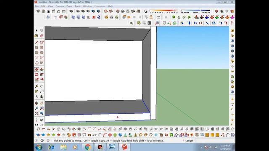Screen dimensions: 269x151
Task: Select the Orbit tool
Action: (37, 103)
